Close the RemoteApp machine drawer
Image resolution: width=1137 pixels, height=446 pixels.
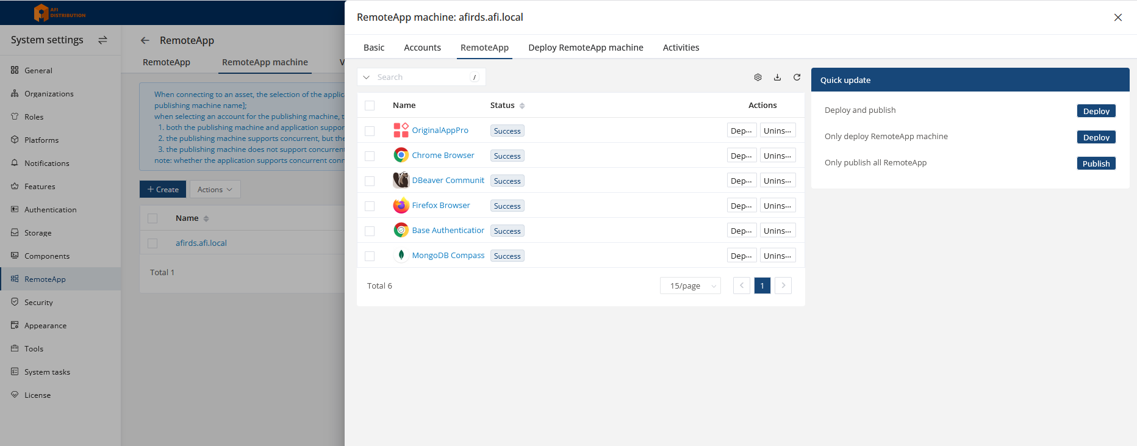[x=1117, y=18]
